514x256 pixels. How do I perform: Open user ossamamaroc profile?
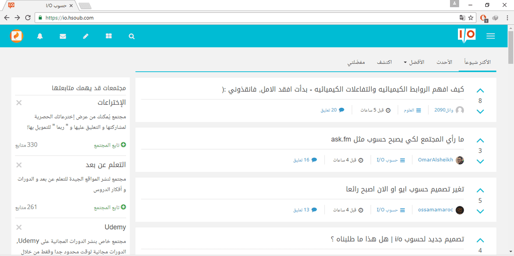click(436, 210)
